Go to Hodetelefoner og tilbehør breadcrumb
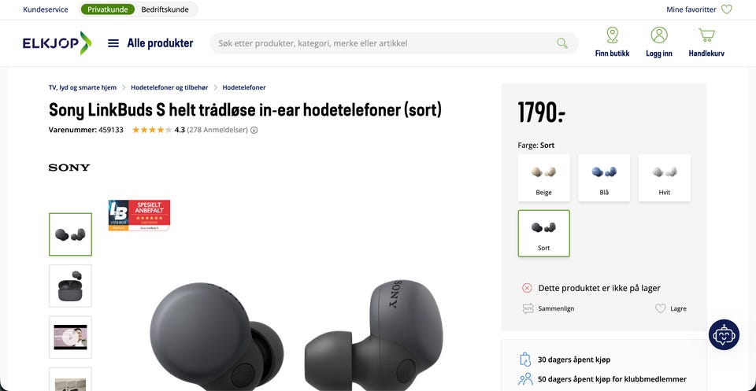The width and height of the screenshot is (756, 391). [x=170, y=87]
